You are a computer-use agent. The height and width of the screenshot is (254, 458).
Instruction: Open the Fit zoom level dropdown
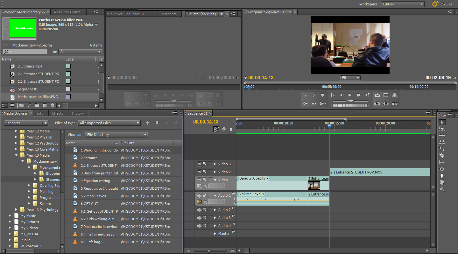point(350,78)
